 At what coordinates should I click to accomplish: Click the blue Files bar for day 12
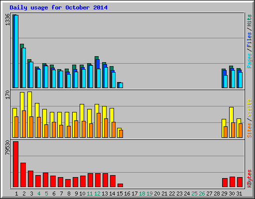point(98,64)
